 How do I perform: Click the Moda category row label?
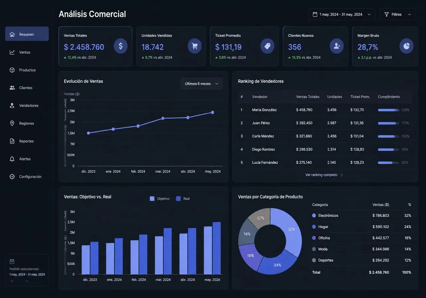pos(323,249)
